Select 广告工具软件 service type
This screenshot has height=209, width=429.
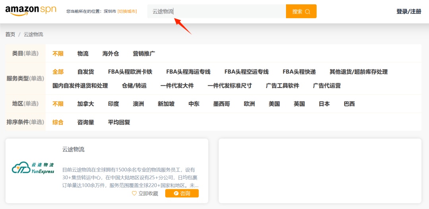tap(282, 86)
